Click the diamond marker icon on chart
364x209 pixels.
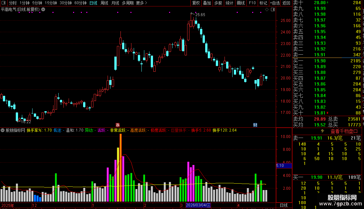(x=267, y=10)
